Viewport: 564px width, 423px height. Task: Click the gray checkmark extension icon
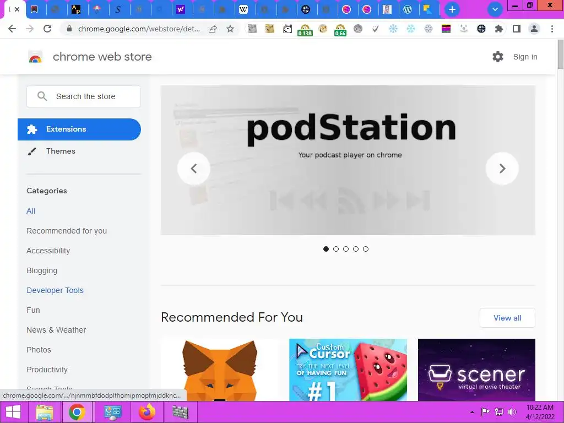(375, 29)
